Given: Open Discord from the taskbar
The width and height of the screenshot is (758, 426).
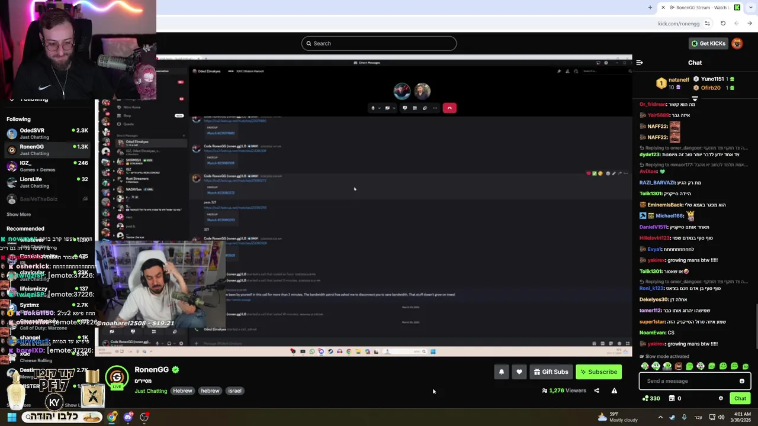Looking at the screenshot, I should tap(128, 417).
